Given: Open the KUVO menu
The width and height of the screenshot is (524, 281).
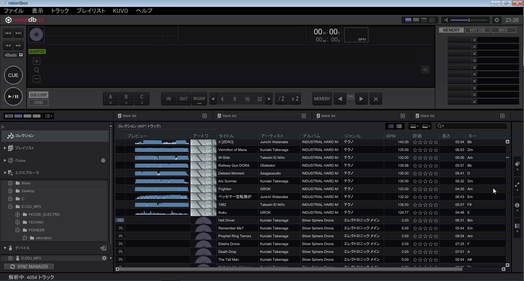Looking at the screenshot, I should (x=121, y=10).
